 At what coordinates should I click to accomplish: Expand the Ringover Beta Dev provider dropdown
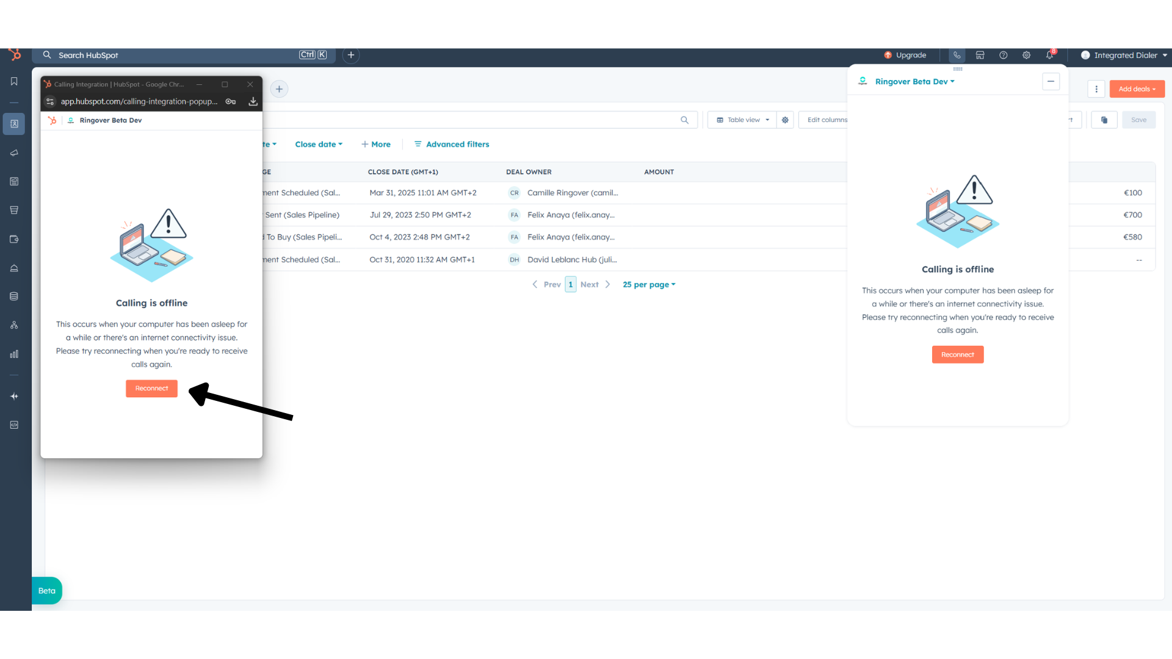[x=914, y=81]
